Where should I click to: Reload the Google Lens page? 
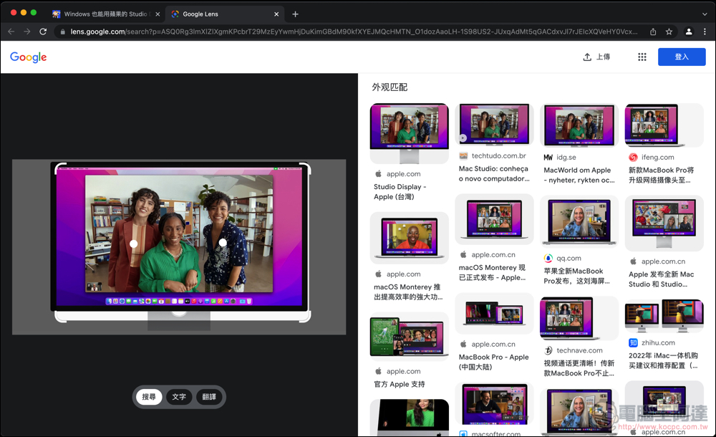click(43, 32)
